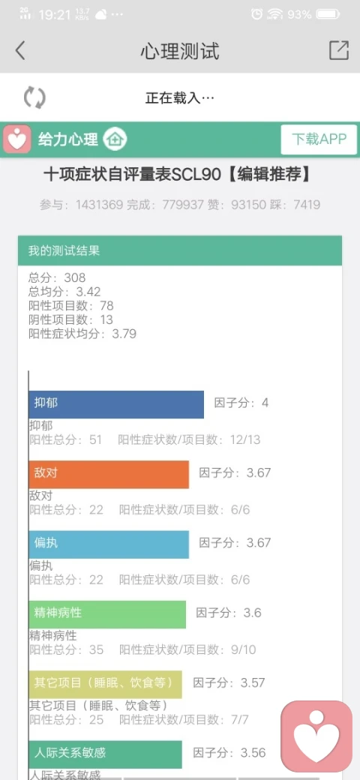Tap the back arrow in header
The image size is (360, 780).
(20, 51)
